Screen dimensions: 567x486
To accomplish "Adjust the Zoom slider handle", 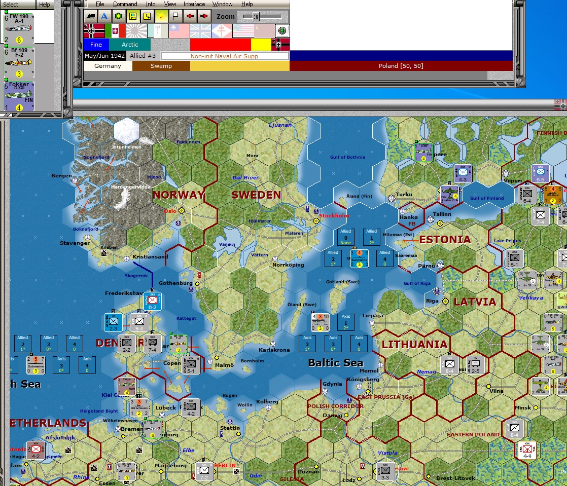I will point(256,17).
